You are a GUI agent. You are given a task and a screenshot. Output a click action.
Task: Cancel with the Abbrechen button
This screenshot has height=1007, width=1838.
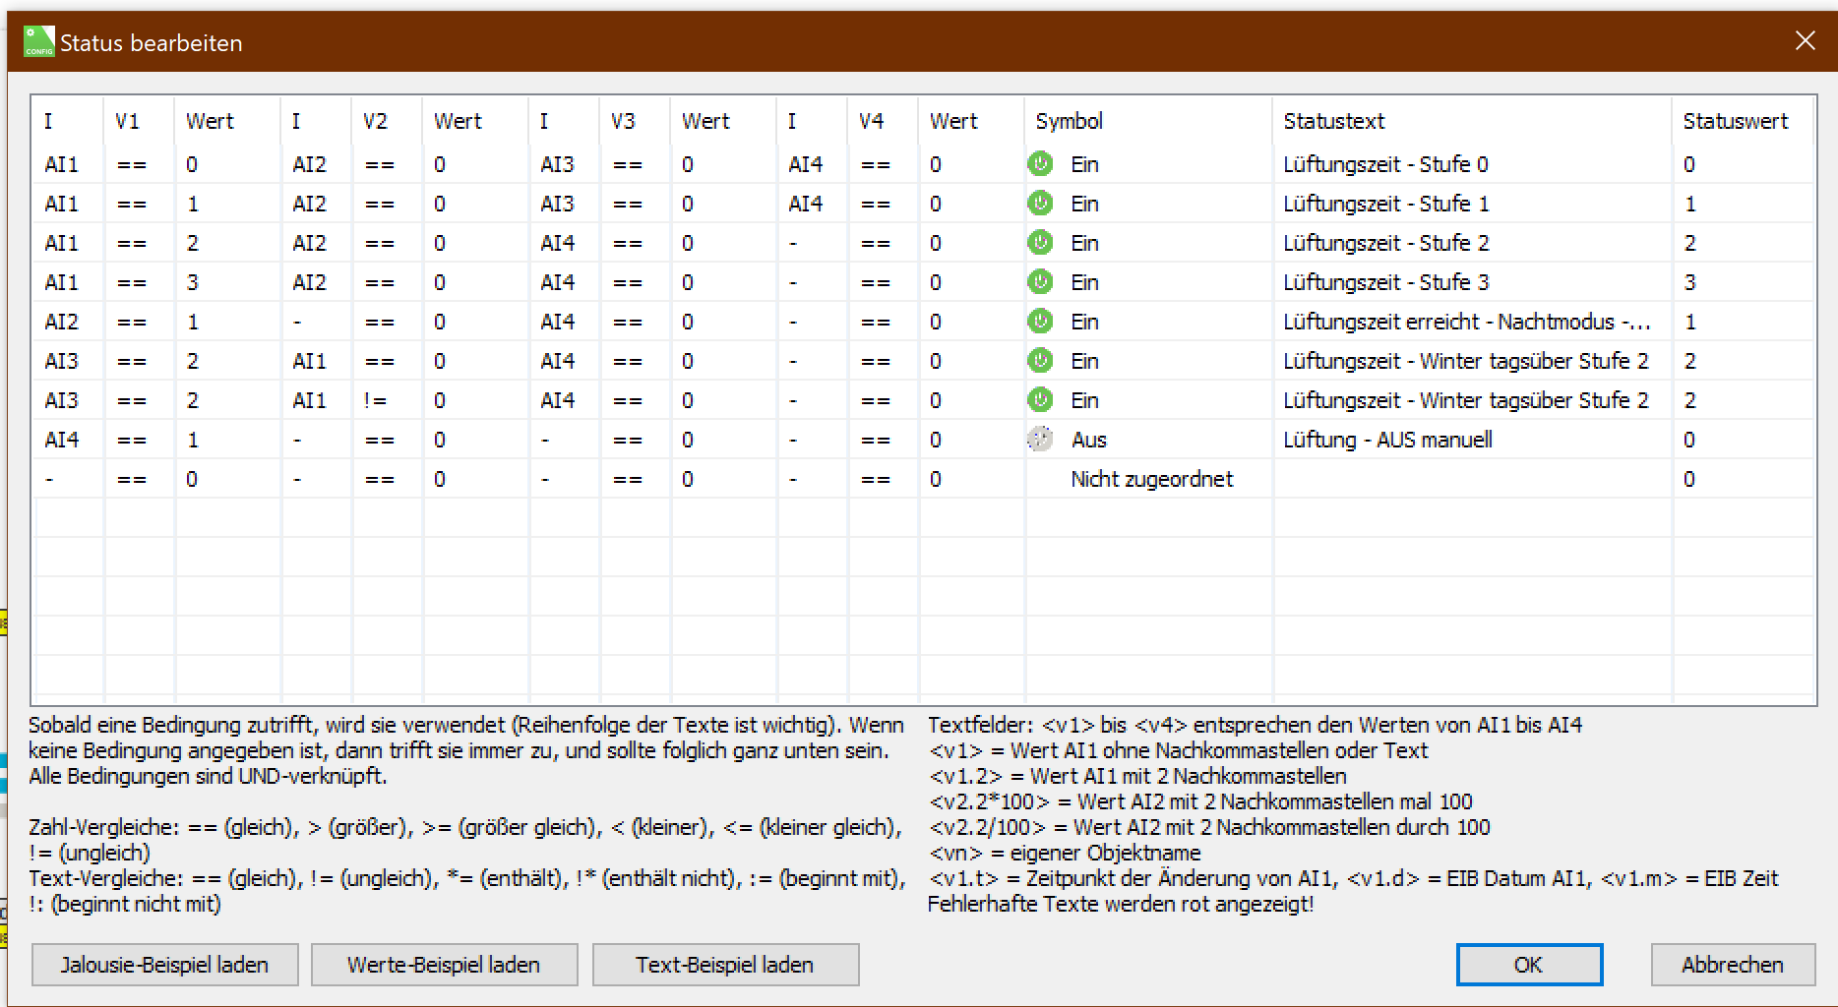point(1733,965)
